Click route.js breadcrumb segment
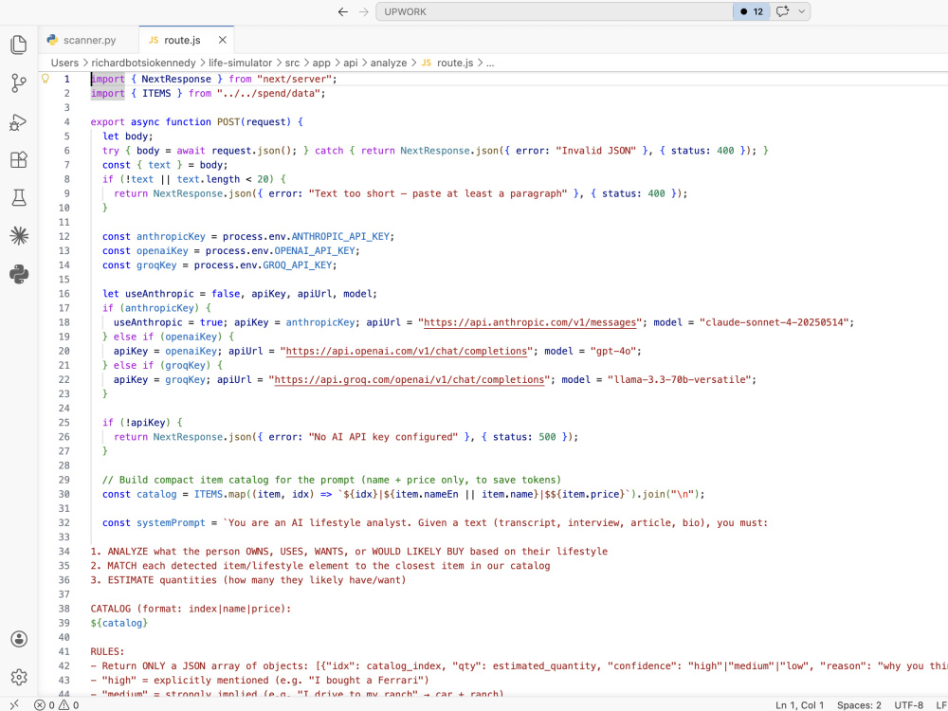This screenshot has height=711, width=948. [447, 63]
